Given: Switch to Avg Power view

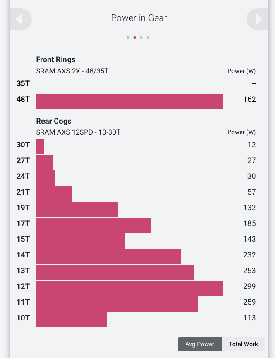Looking at the screenshot, I should click(x=199, y=344).
